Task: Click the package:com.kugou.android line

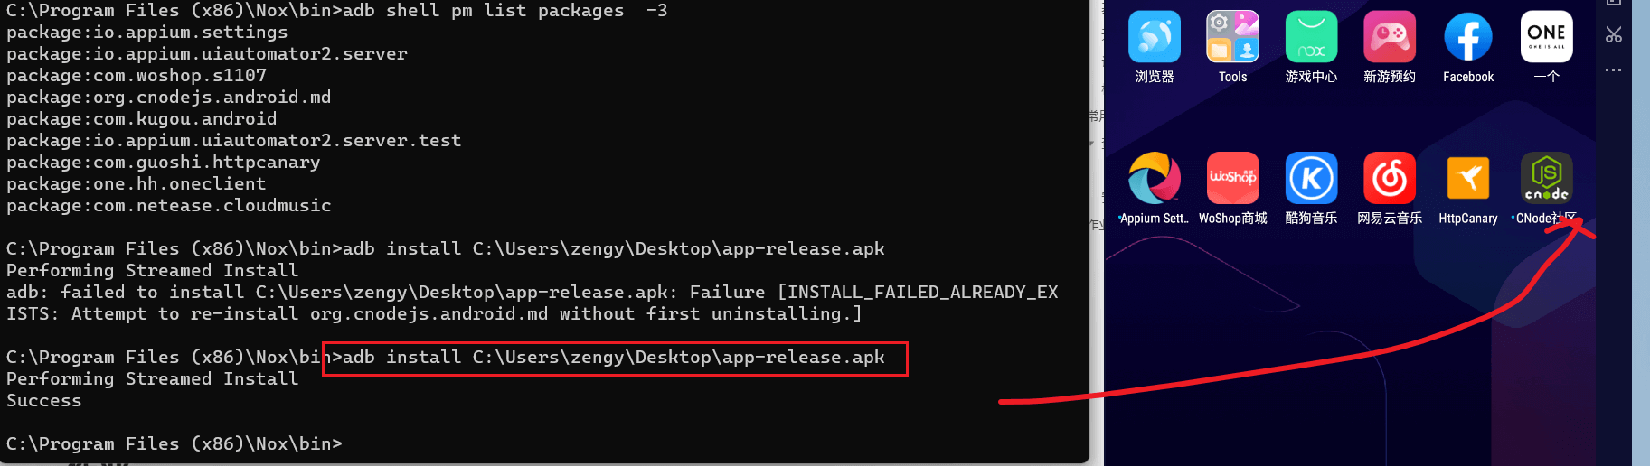Action: (142, 118)
